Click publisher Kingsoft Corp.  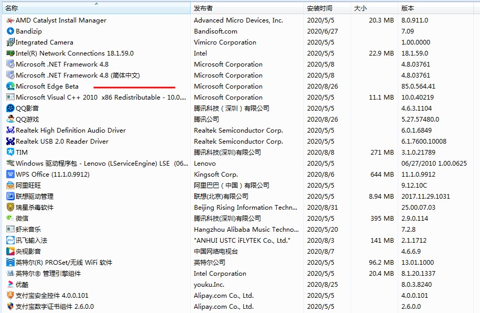[216, 174]
